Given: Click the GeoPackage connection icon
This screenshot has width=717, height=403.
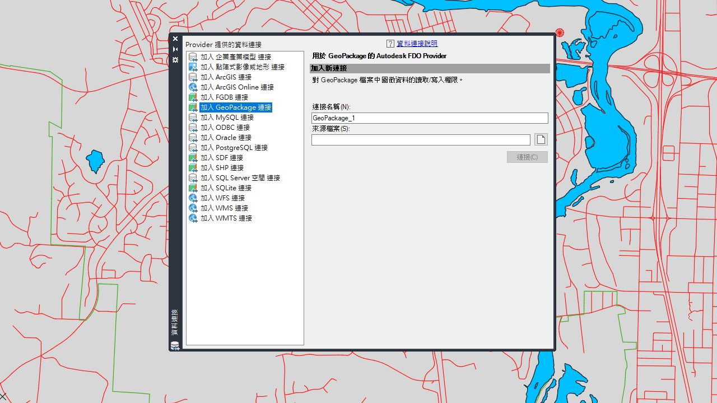Looking at the screenshot, I should 193,107.
